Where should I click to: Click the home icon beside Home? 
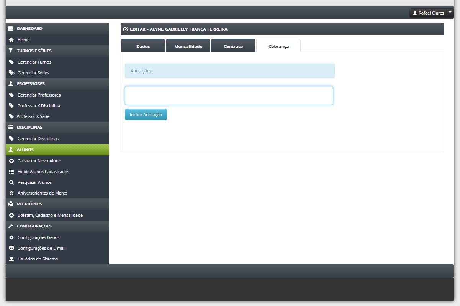(11, 40)
